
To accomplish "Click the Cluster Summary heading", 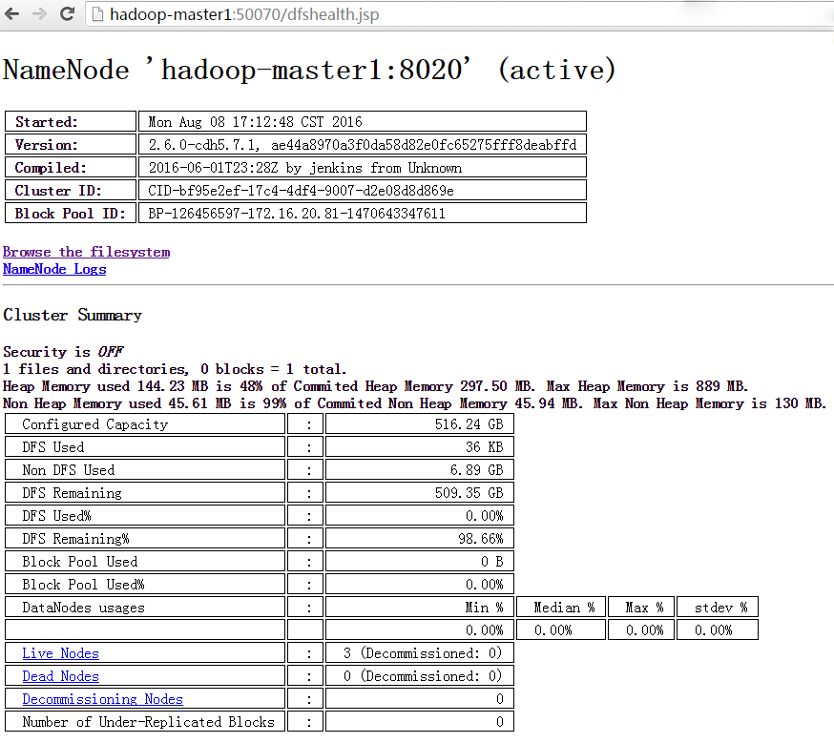I will pyautogui.click(x=73, y=315).
